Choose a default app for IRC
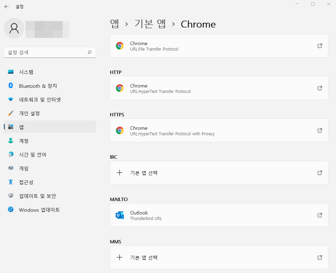336x273 pixels. [219, 173]
